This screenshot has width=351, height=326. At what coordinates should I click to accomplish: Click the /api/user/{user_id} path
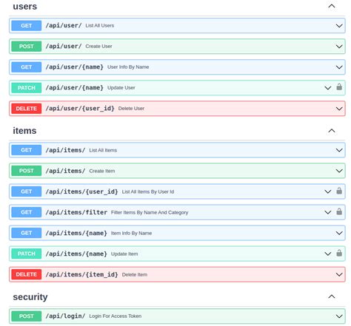pos(80,109)
